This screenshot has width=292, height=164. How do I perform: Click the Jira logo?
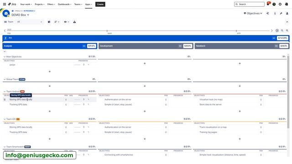pos(12,4)
